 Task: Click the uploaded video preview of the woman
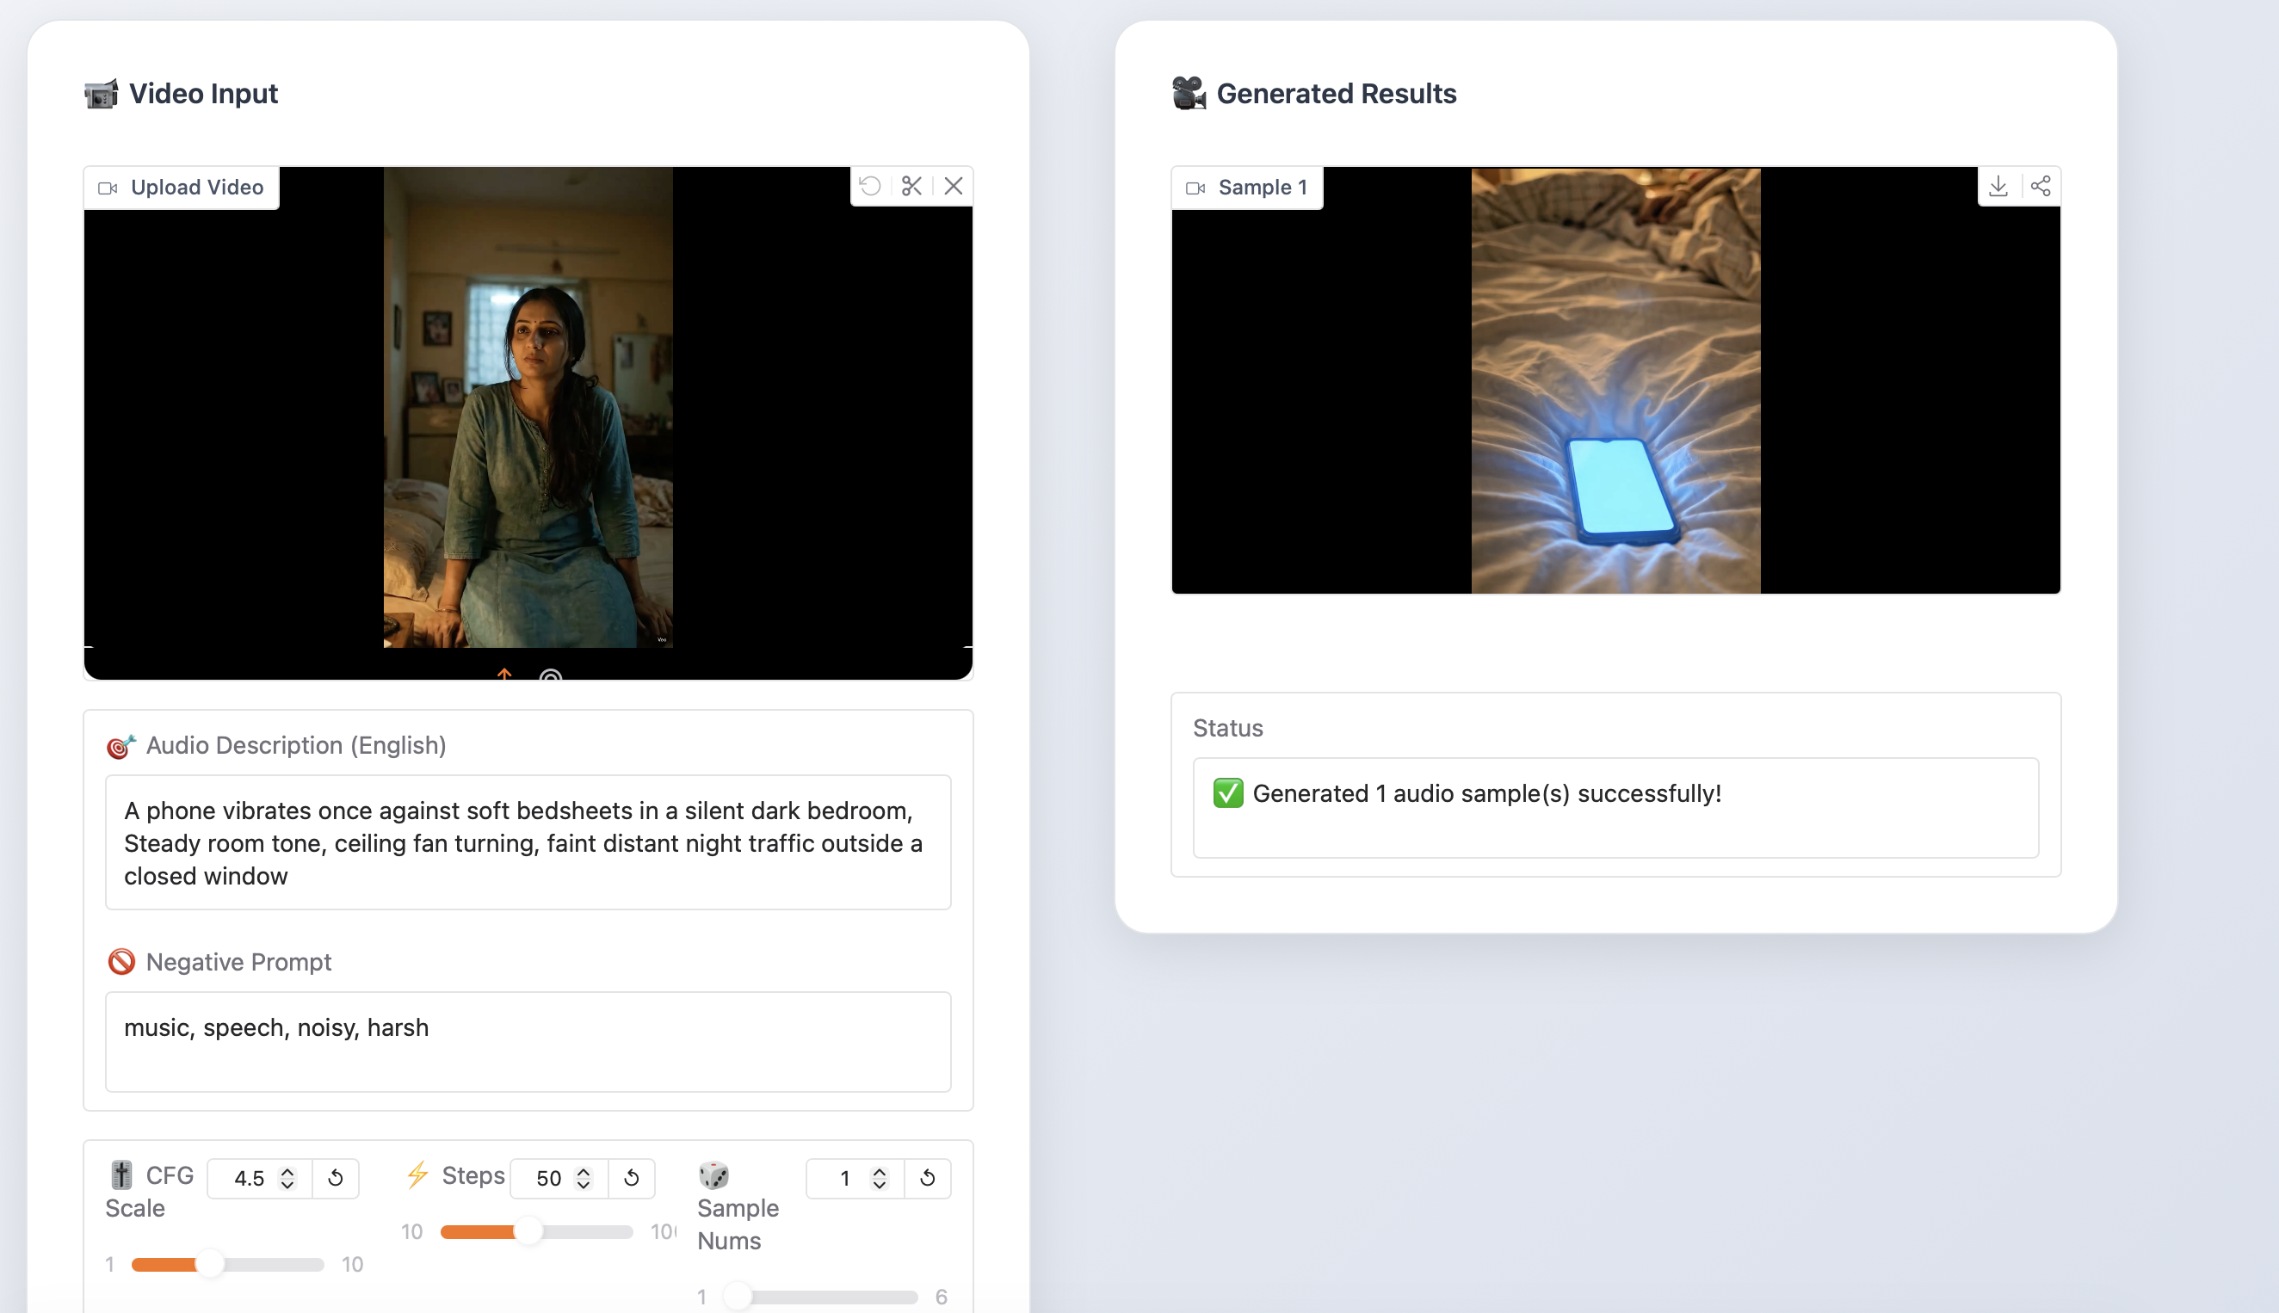pyautogui.click(x=528, y=408)
